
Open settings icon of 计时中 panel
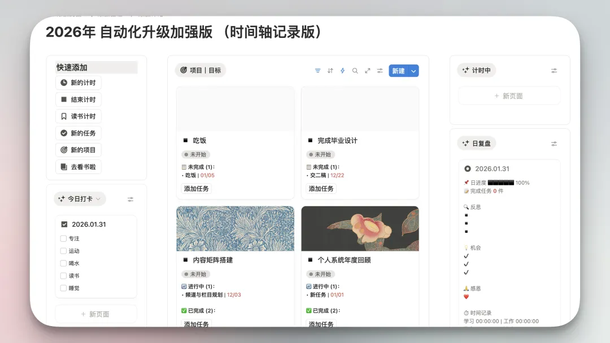(x=554, y=71)
